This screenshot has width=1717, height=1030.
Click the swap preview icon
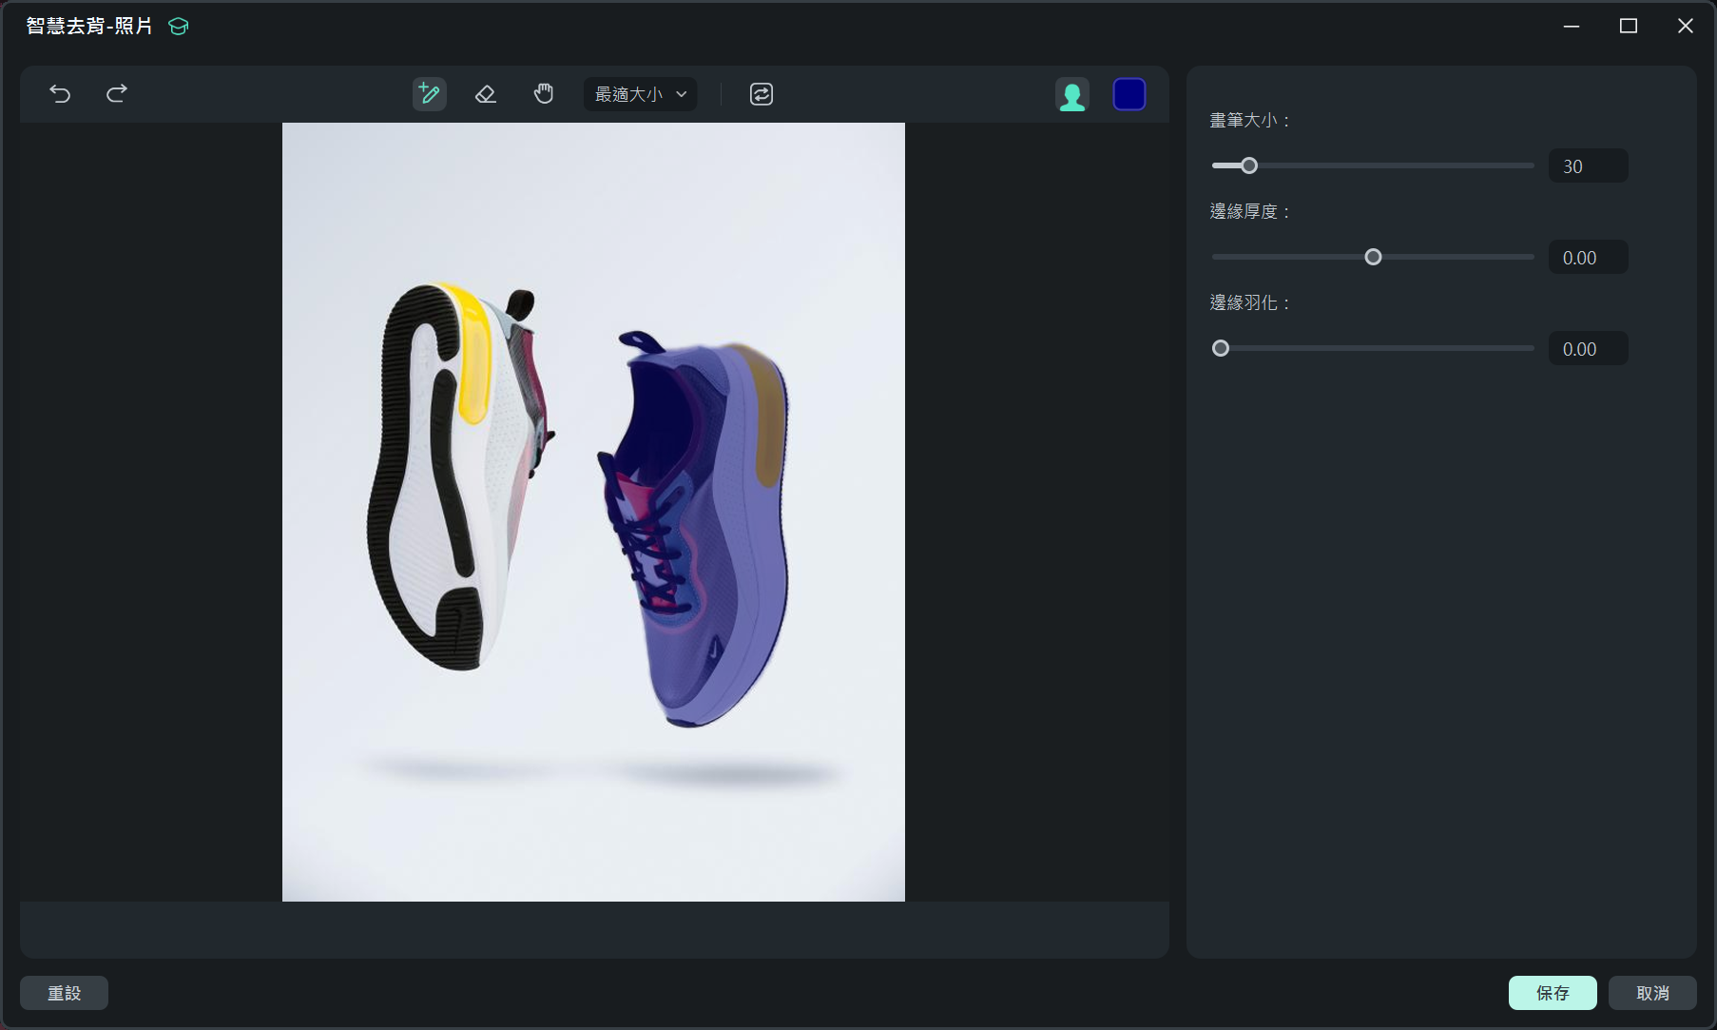pyautogui.click(x=762, y=94)
